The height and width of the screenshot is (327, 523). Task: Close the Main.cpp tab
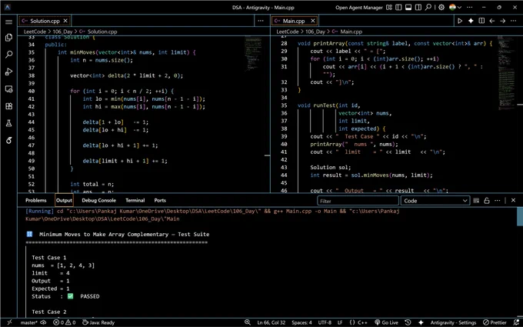(x=312, y=21)
